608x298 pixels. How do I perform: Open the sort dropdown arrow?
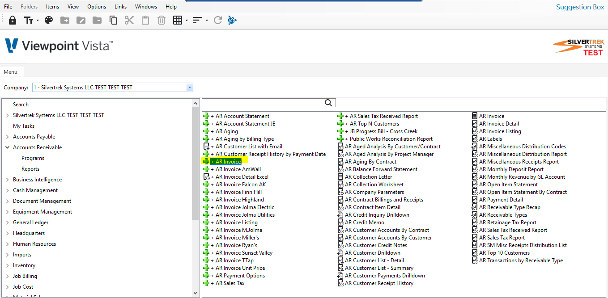pos(207,21)
